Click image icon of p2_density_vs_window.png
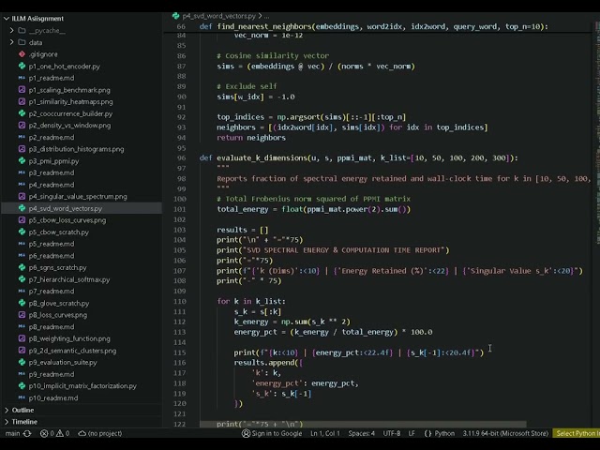 pyautogui.click(x=22, y=125)
